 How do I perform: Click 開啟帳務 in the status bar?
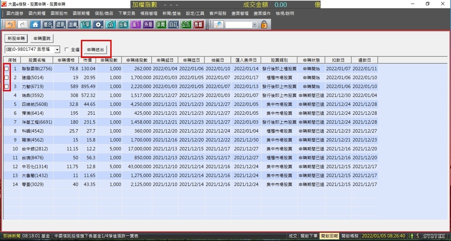(x=350, y=236)
